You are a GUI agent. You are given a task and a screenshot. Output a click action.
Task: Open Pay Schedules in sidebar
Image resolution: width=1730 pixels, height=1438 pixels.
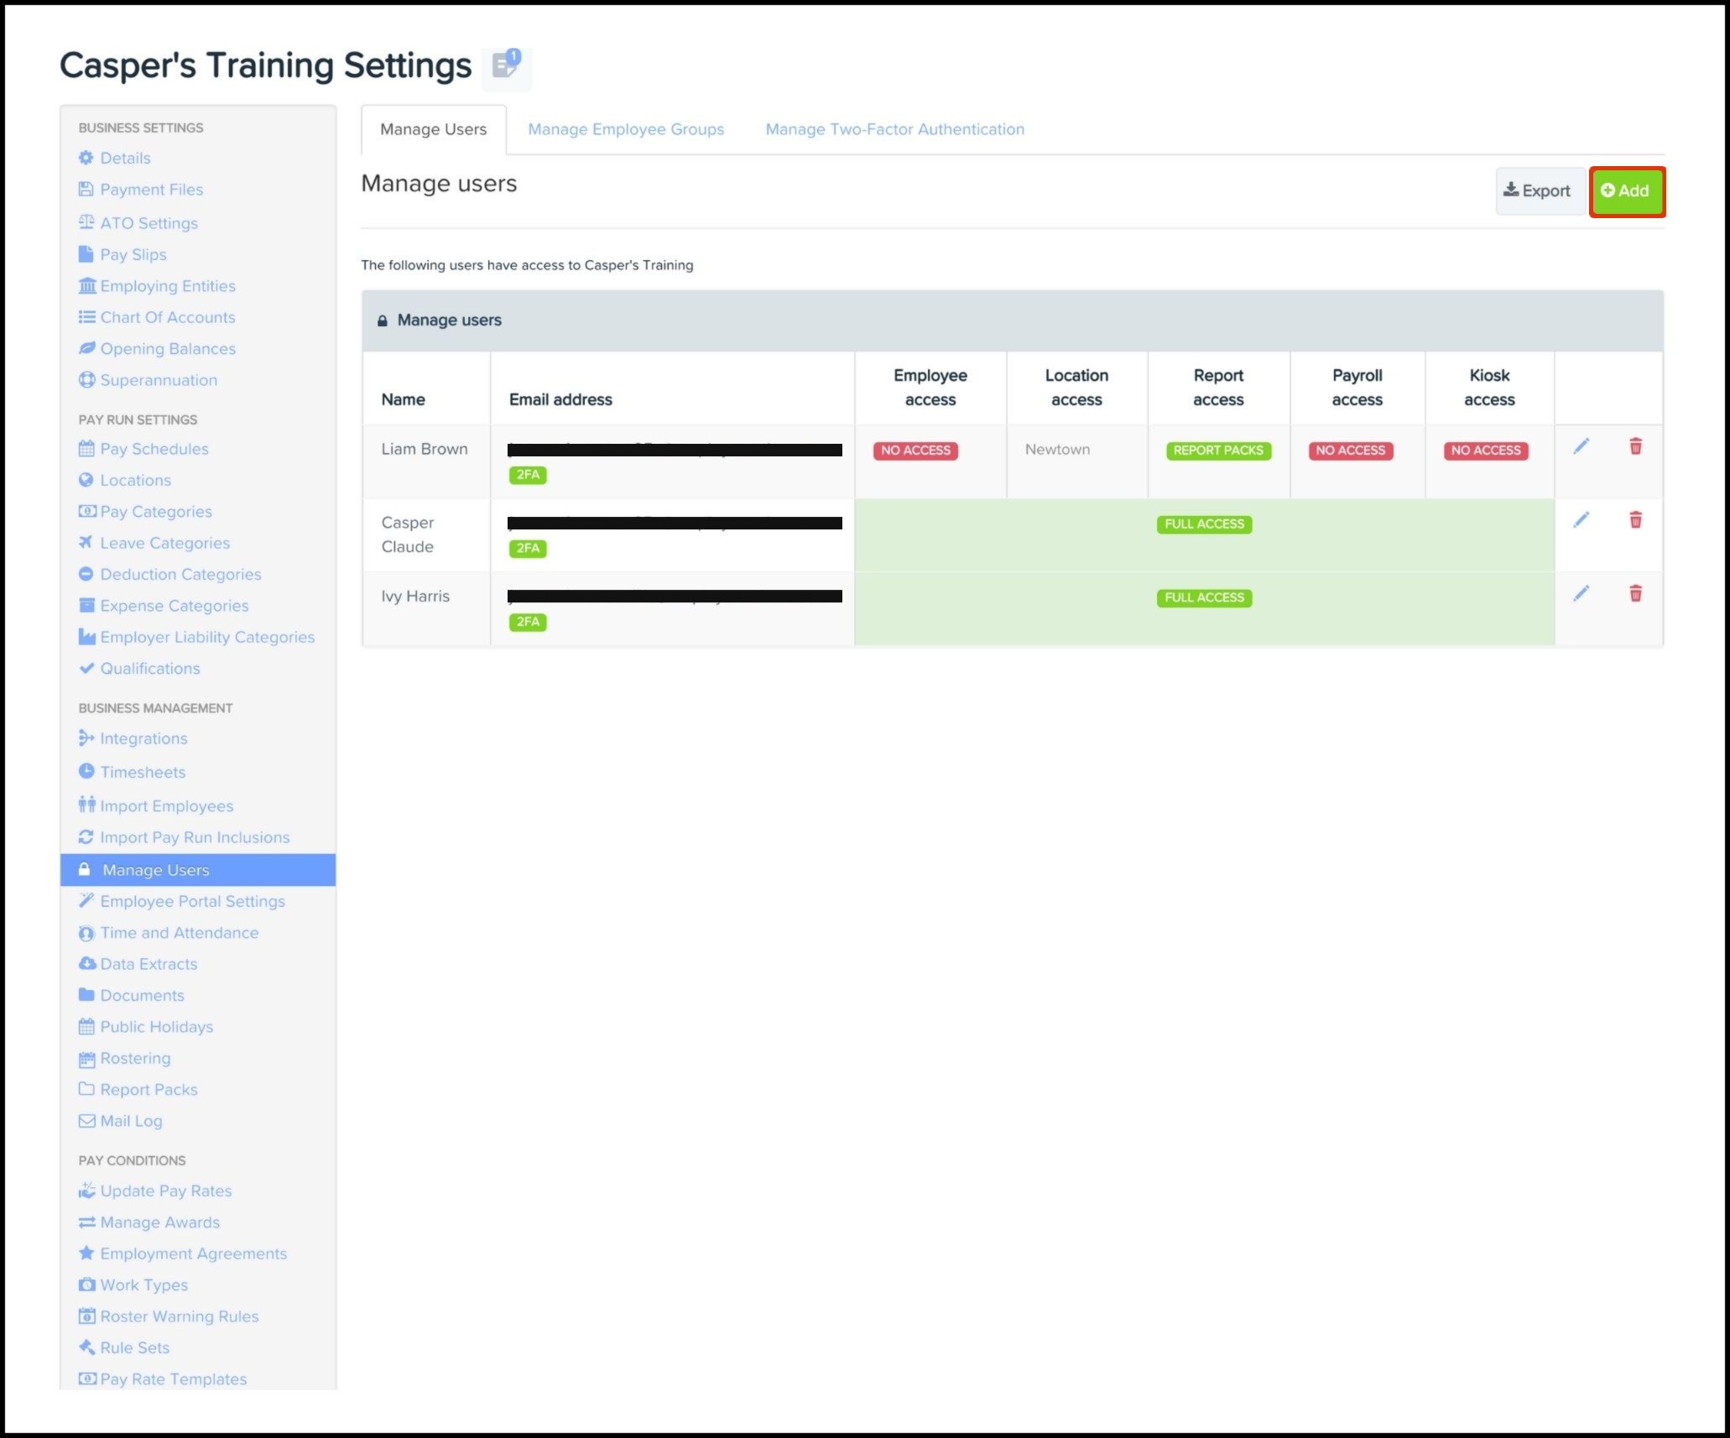pyautogui.click(x=154, y=449)
